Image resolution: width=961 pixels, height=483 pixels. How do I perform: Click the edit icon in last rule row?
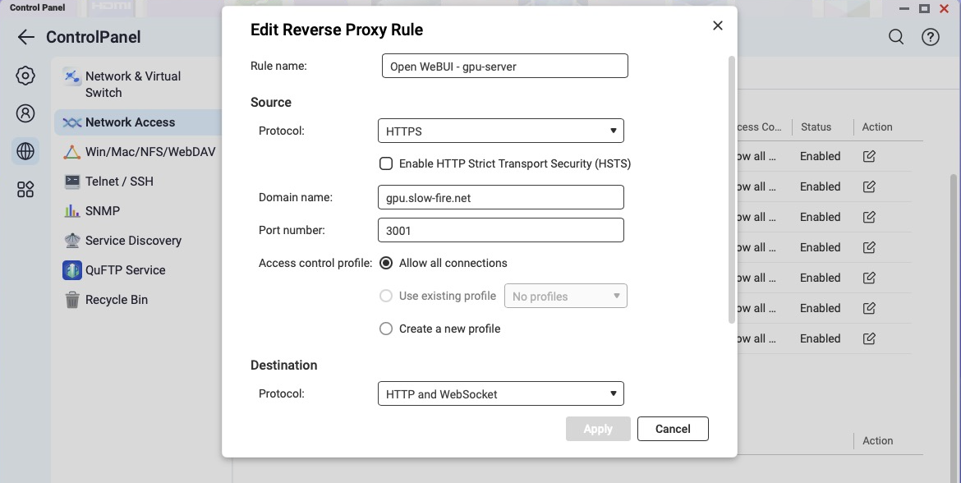coord(869,338)
